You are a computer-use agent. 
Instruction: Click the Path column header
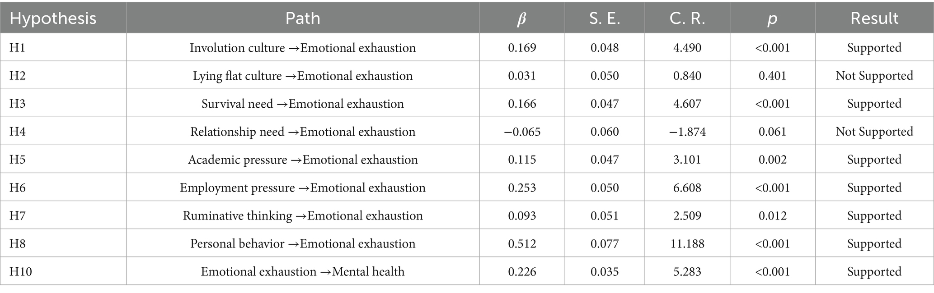[x=302, y=18]
